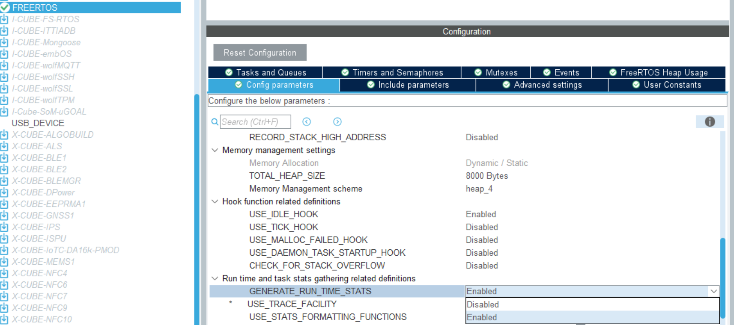Click the USE_IDLE_HOOK Enabled value
Screen dimensions: 734x325
coord(481,214)
